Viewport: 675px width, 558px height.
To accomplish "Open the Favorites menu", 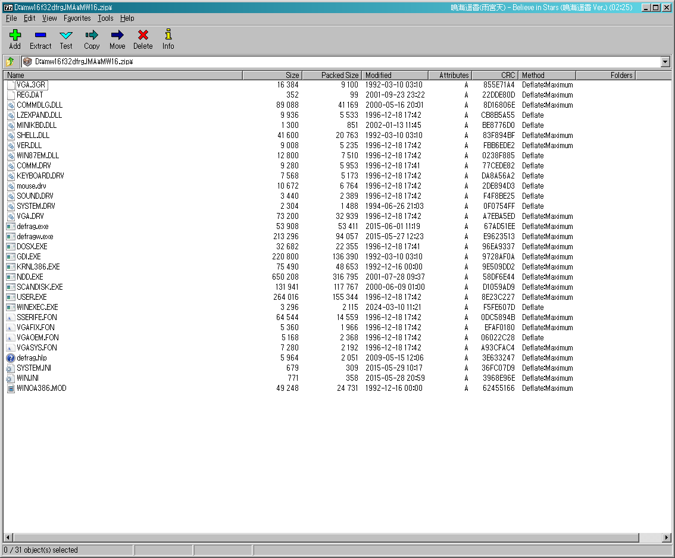I will click(77, 18).
